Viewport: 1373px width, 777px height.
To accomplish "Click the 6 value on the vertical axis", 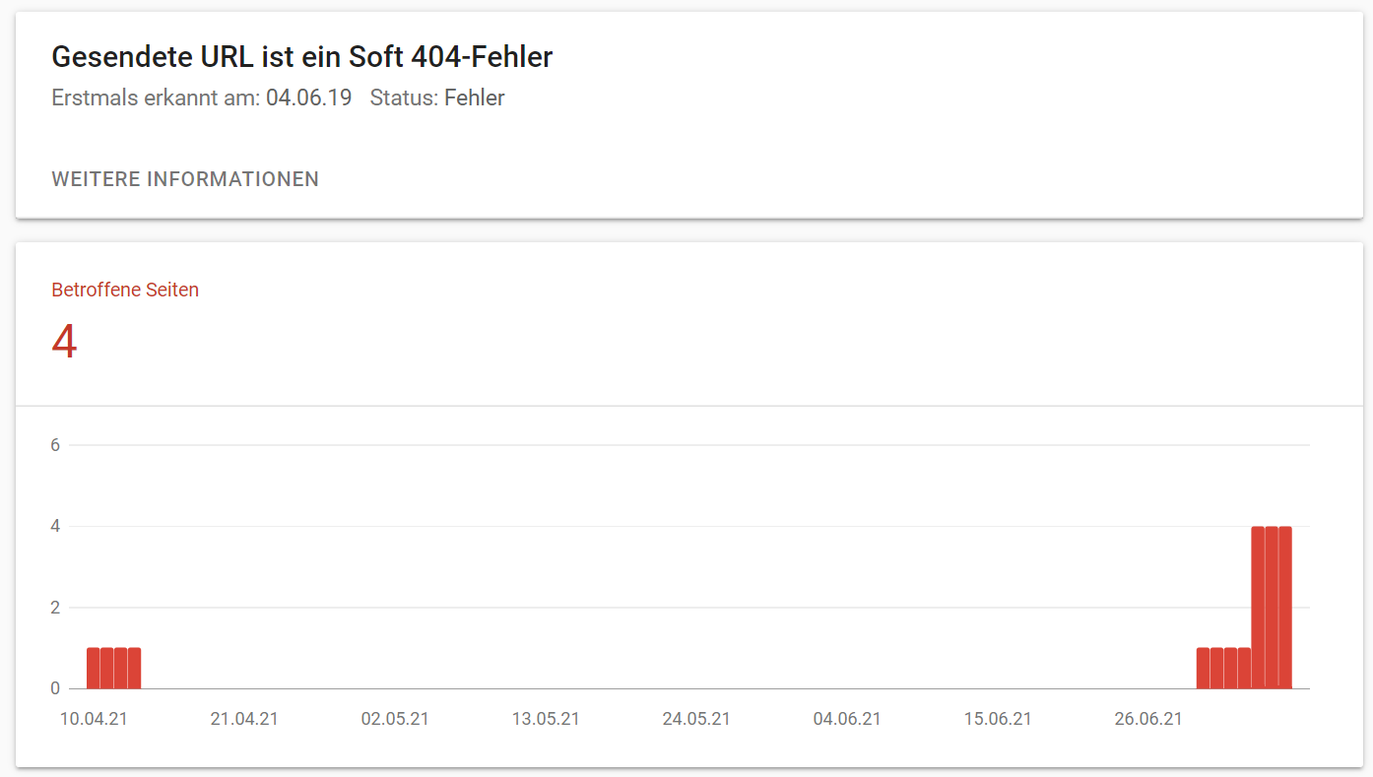I will [53, 444].
